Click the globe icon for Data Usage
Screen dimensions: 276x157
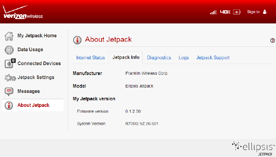[9, 50]
